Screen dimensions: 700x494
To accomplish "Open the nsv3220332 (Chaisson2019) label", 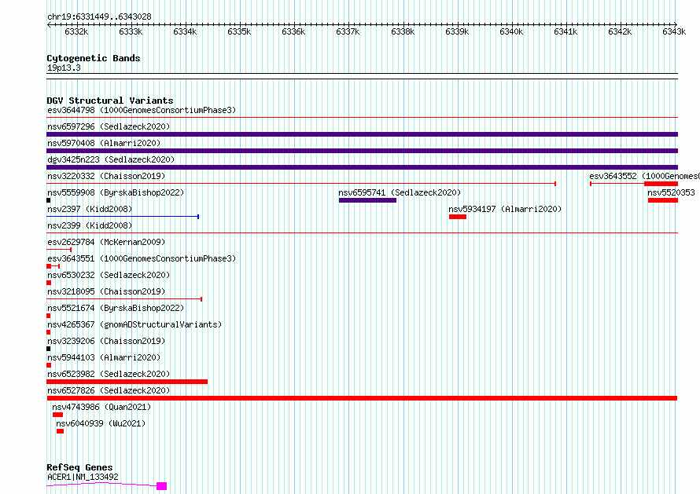I will pyautogui.click(x=106, y=176).
